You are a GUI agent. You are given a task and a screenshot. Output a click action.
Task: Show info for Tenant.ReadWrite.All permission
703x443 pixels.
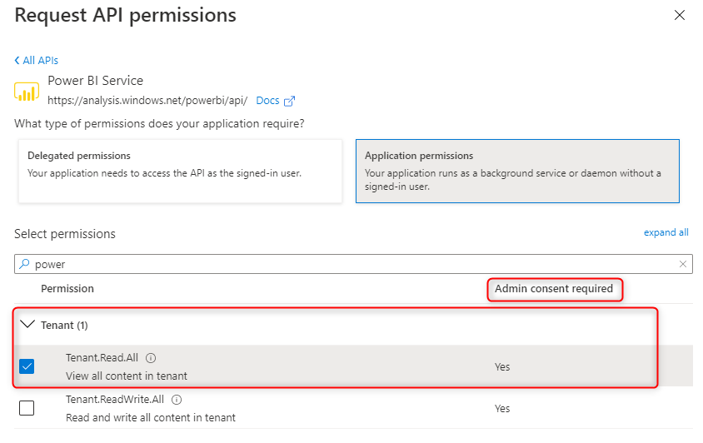[x=177, y=400]
